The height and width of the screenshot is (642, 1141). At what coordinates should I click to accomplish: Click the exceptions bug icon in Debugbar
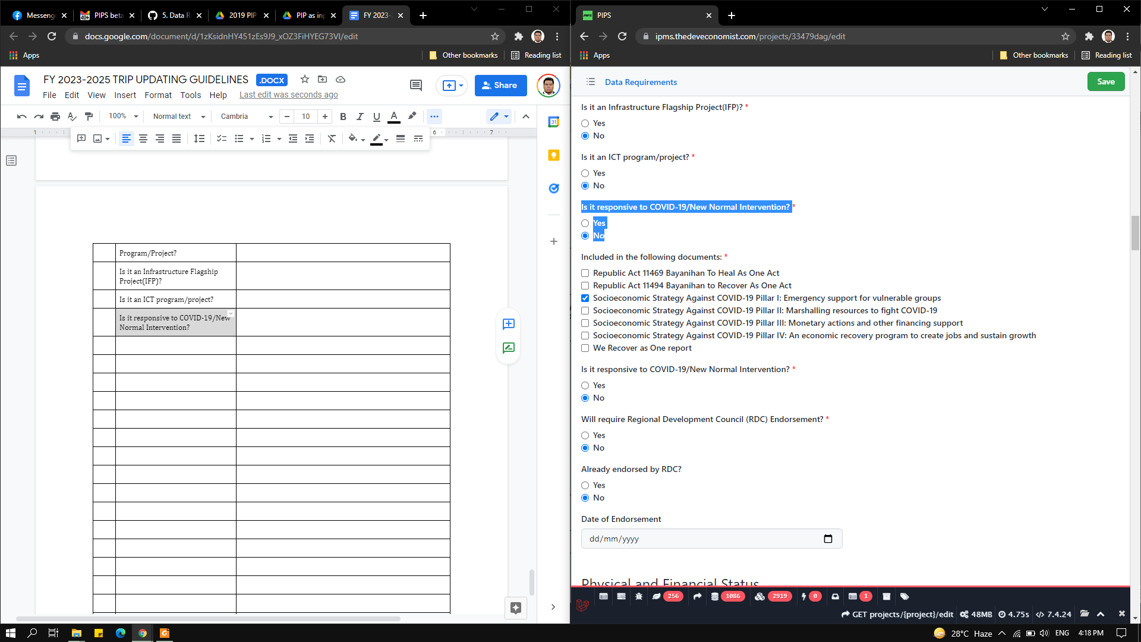[639, 596]
